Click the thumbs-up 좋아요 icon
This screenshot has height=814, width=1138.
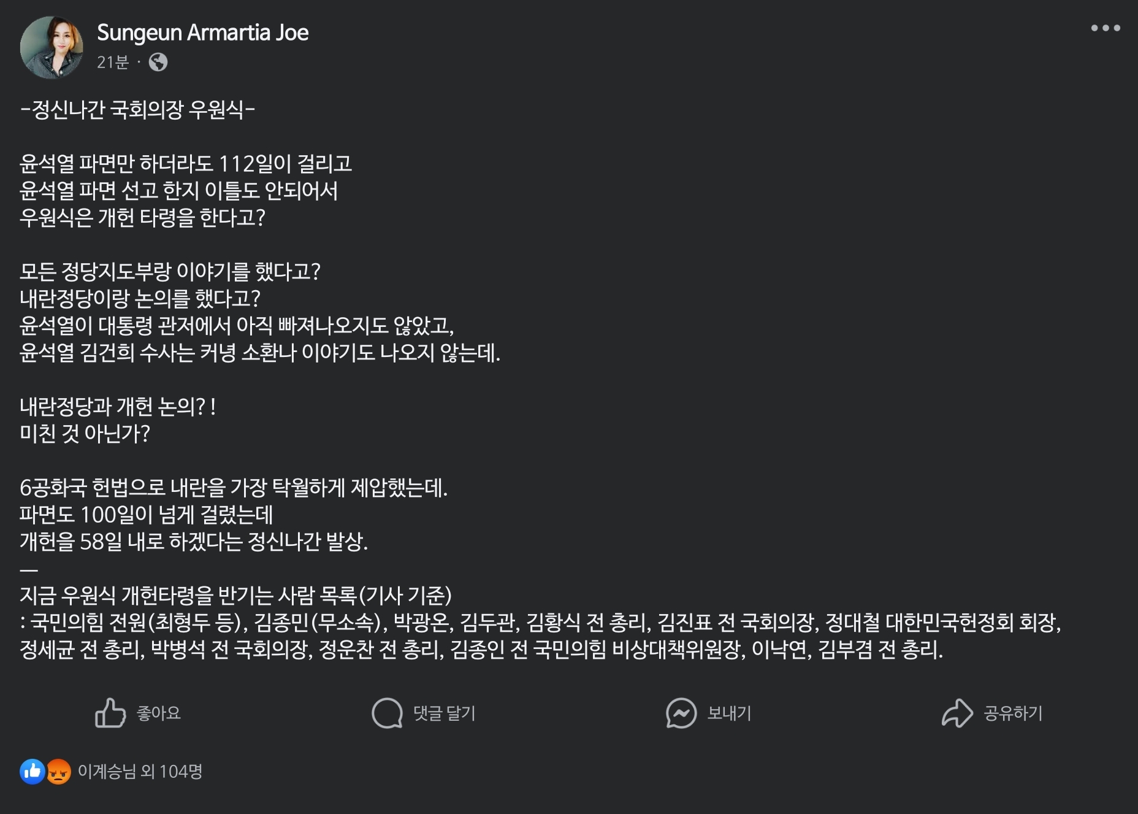tap(110, 713)
